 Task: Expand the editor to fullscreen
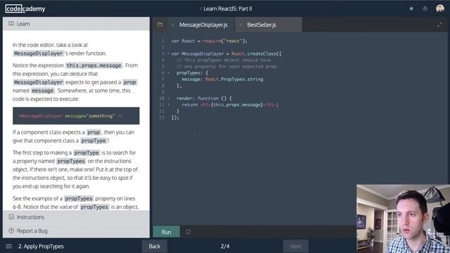(x=439, y=25)
